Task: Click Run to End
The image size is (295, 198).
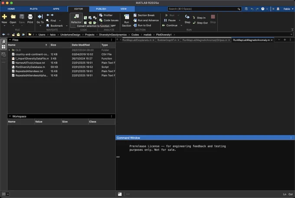Action: coord(142,26)
